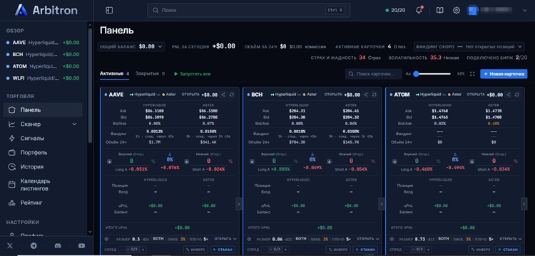Adjust the card size slider handle
The width and height of the screenshot is (535, 256).
pyautogui.click(x=416, y=74)
